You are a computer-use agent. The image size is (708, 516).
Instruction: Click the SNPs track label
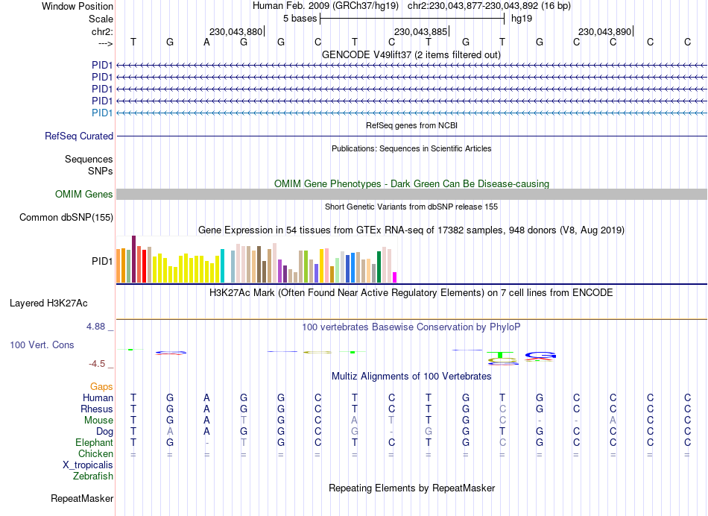point(101,171)
